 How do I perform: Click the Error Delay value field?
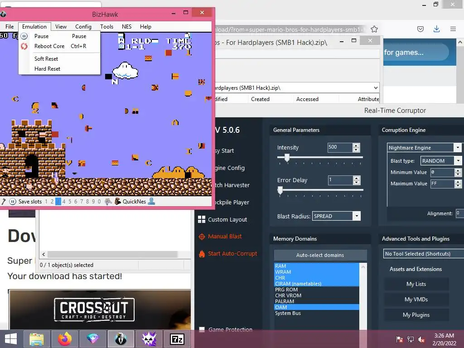[340, 180]
